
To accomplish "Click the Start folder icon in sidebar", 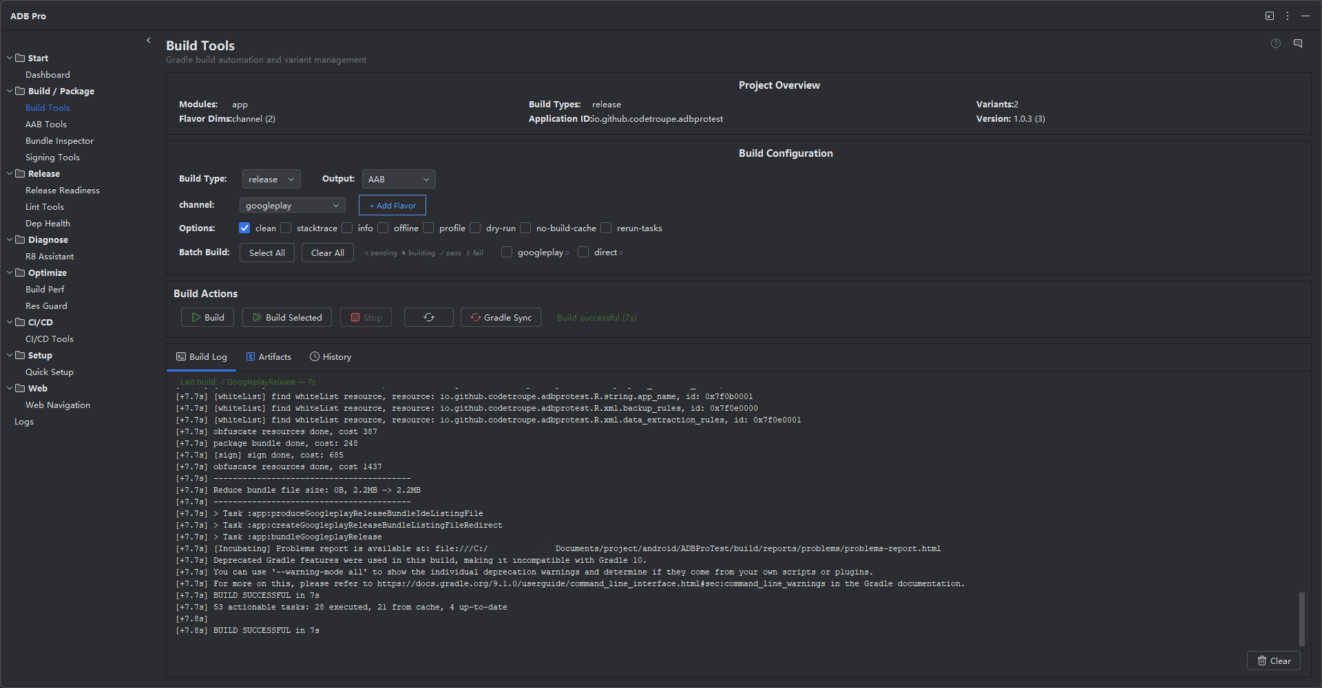I will click(x=20, y=58).
